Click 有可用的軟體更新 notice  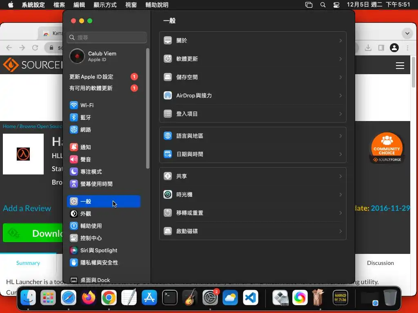pos(103,88)
